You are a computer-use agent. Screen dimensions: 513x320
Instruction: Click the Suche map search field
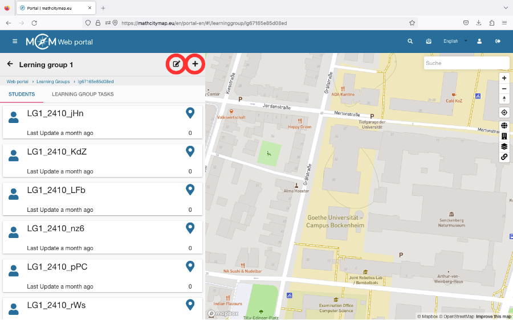(x=466, y=63)
